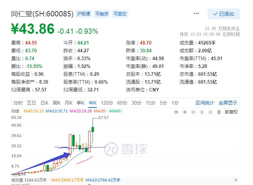The height and width of the screenshot is (185, 253).
Task: Click the chart reset undo icon
Action: [176, 112]
